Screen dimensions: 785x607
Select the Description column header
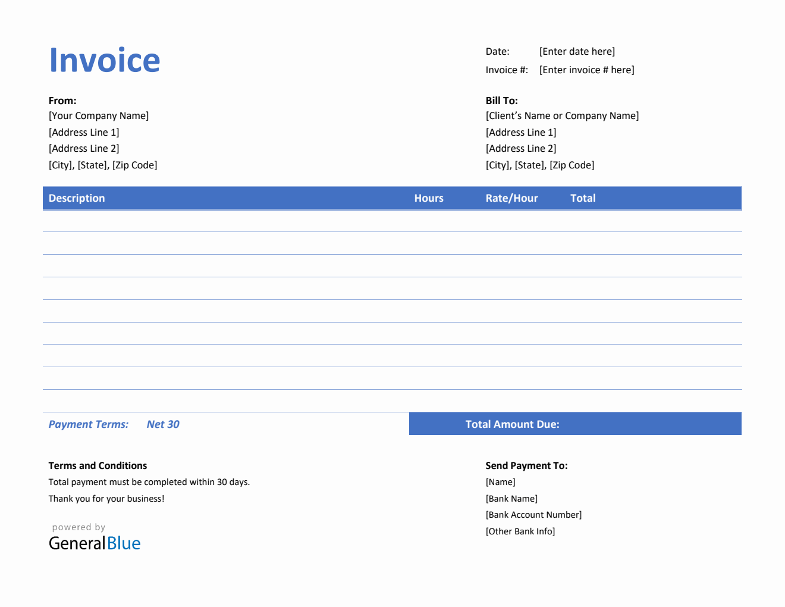(x=76, y=198)
